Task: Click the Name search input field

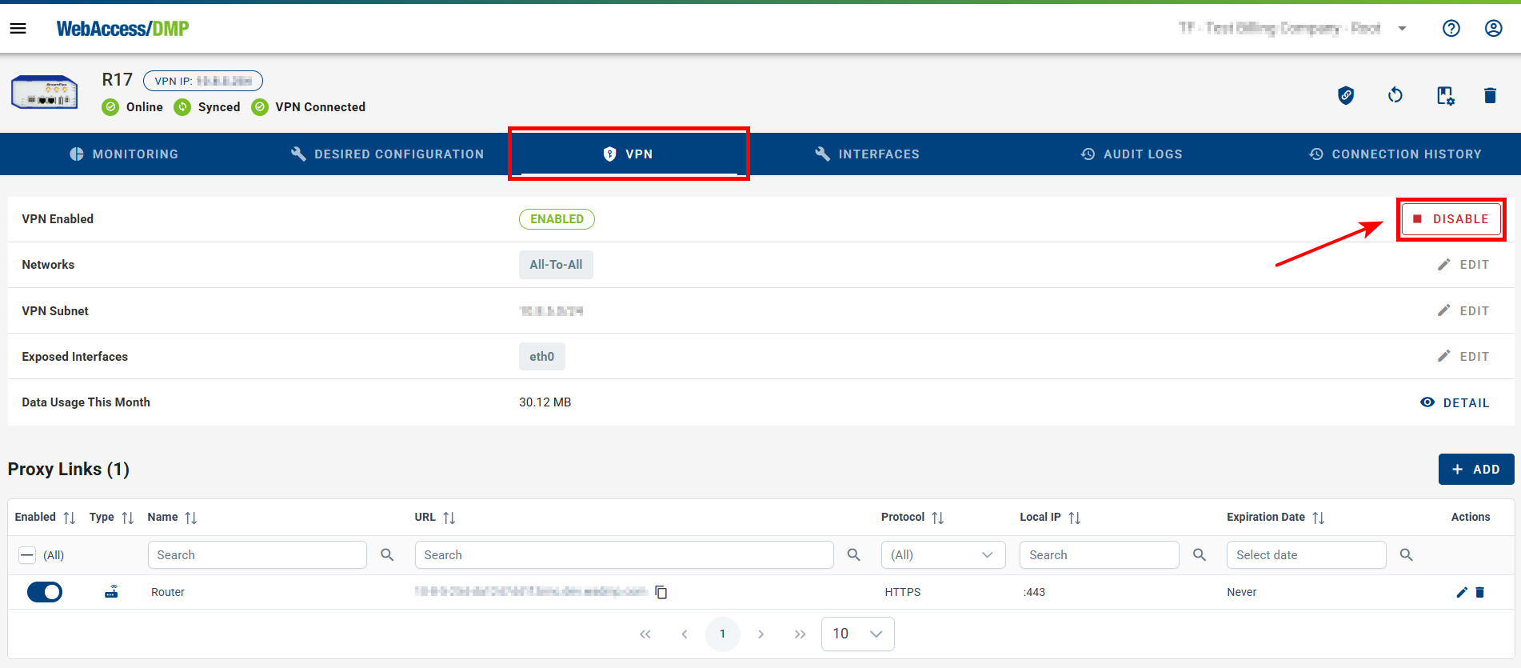Action: pyautogui.click(x=257, y=555)
